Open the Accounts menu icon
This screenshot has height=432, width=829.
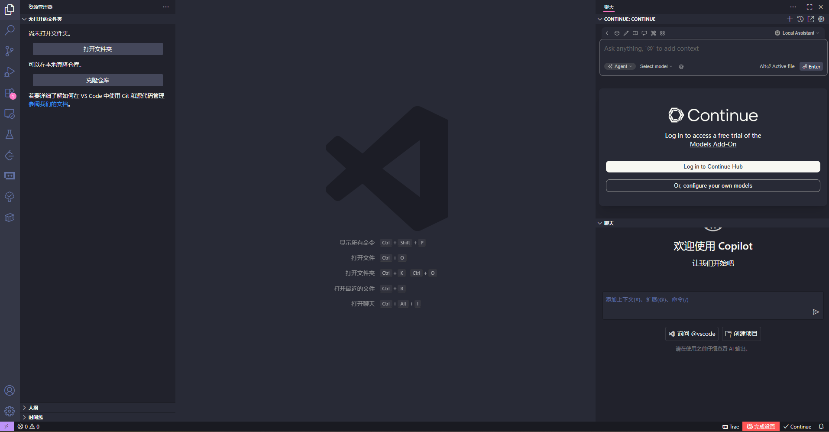click(10, 390)
